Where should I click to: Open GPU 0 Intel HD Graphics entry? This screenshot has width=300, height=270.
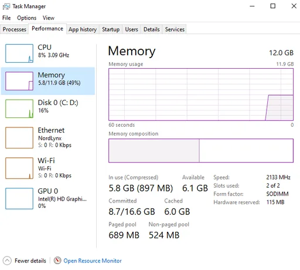[48, 198]
